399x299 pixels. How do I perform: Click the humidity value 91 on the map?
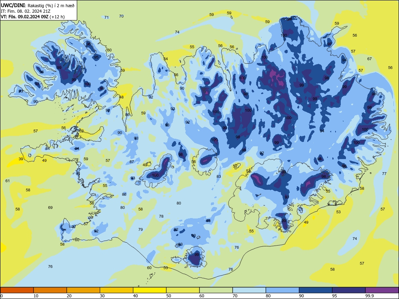coord(78,174)
